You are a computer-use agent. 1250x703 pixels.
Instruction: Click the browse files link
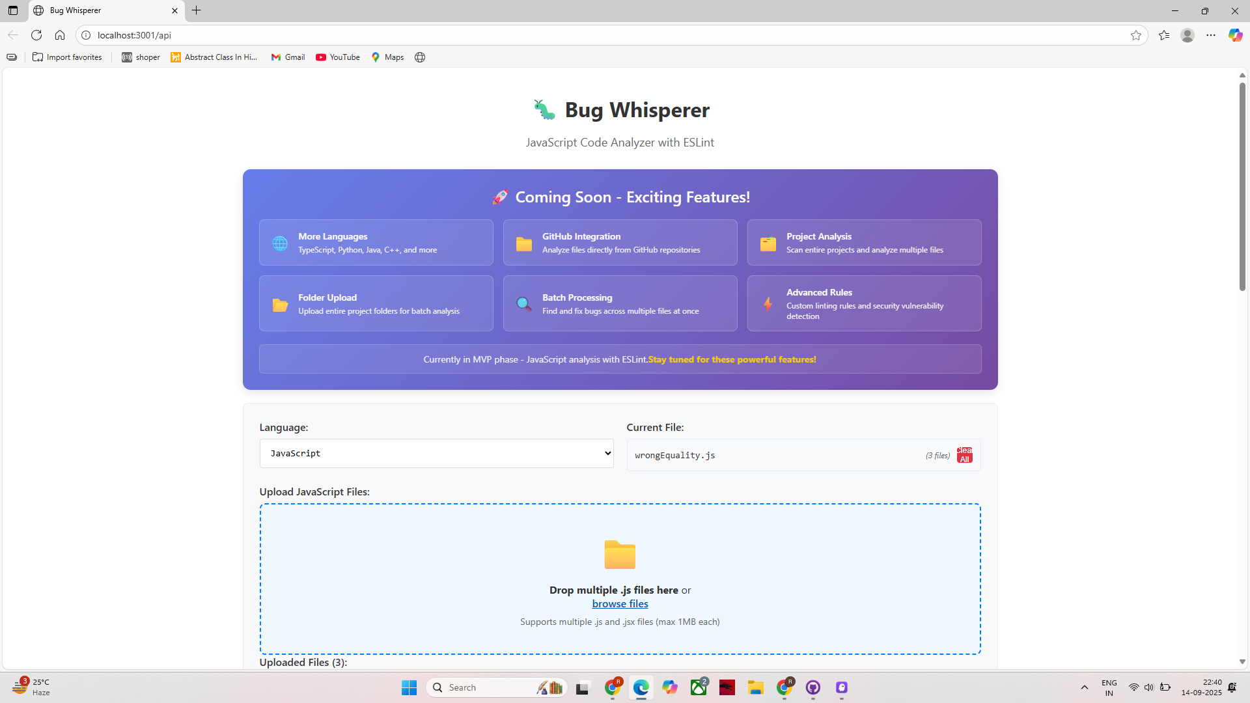click(x=620, y=604)
